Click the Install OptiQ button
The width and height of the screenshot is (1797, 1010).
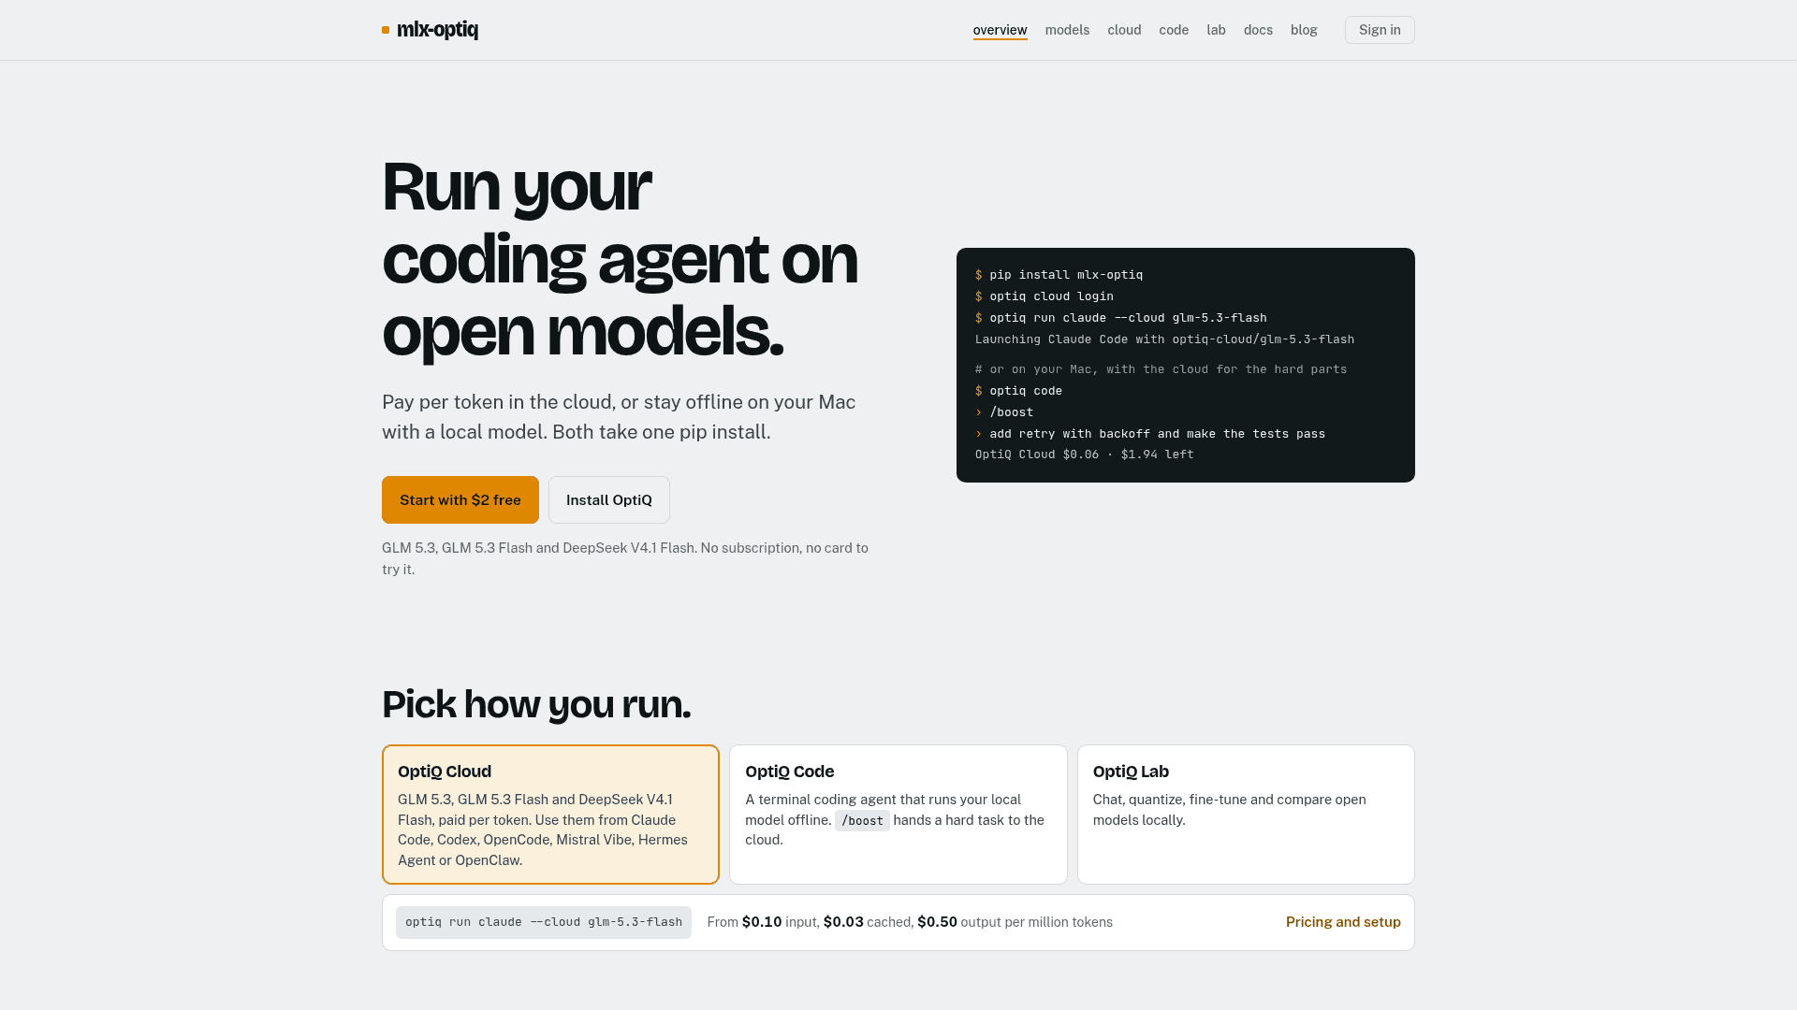(x=609, y=500)
